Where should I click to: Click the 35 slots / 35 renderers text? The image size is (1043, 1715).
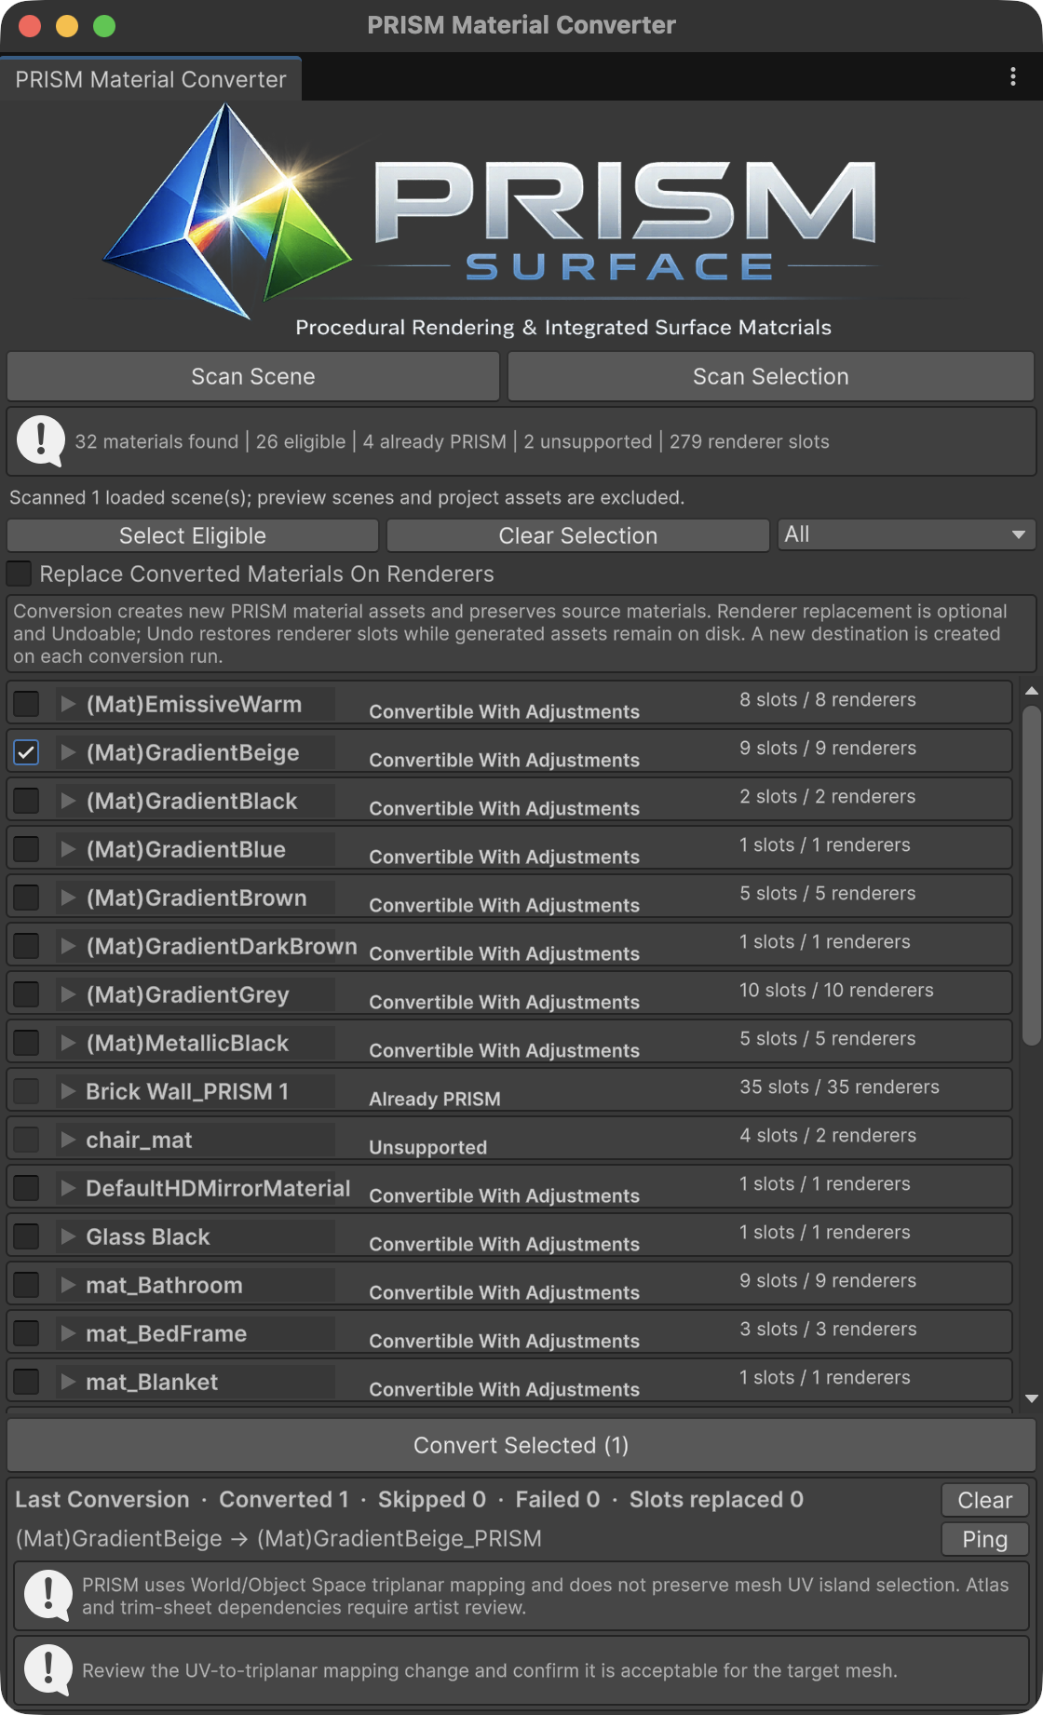839,1087
